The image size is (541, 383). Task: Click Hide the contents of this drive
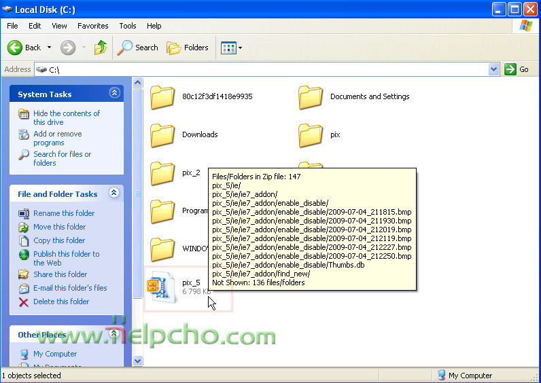coord(67,118)
